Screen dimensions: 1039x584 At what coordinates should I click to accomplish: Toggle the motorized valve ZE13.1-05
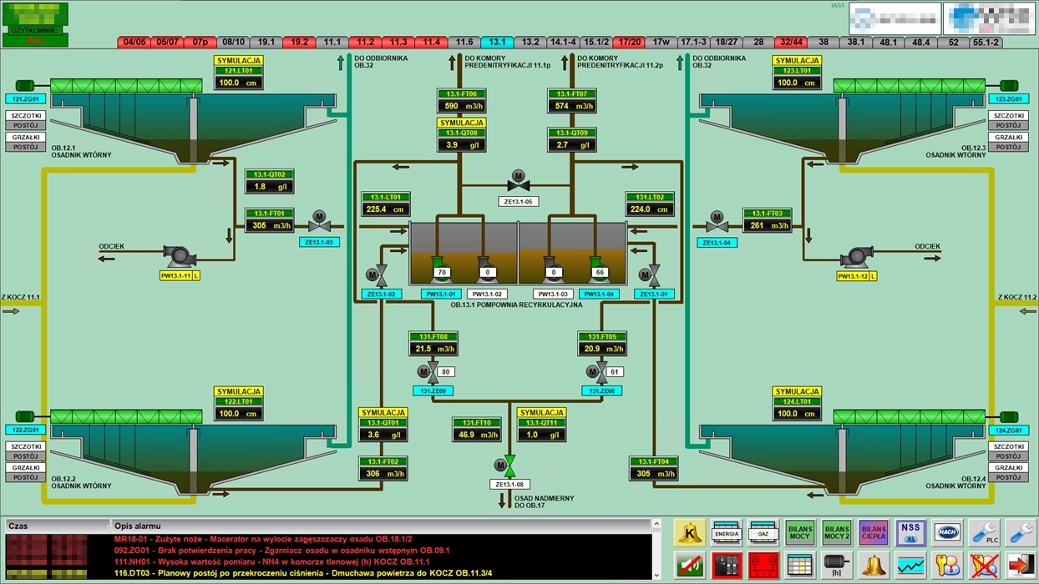tap(518, 182)
